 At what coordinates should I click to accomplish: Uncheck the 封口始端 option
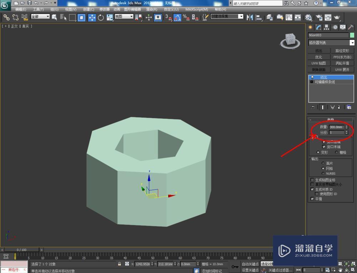coord(324,141)
